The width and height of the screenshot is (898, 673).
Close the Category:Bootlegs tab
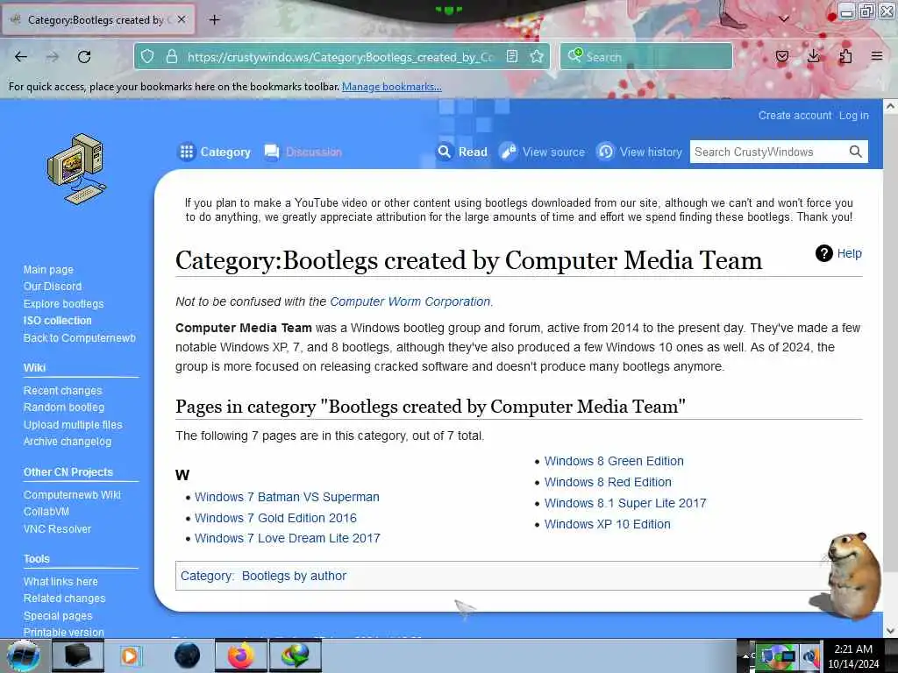182,19
